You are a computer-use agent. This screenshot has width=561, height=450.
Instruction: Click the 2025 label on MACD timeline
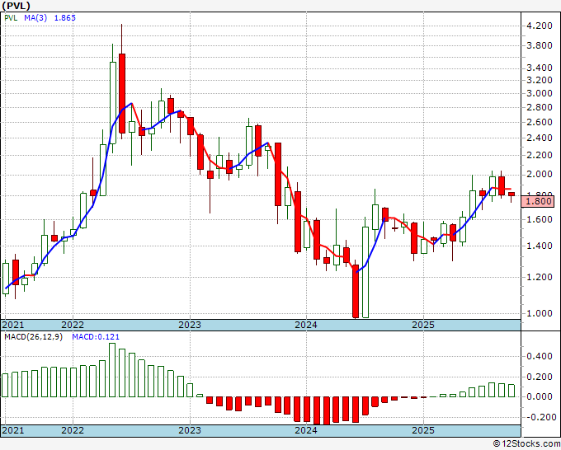click(423, 430)
